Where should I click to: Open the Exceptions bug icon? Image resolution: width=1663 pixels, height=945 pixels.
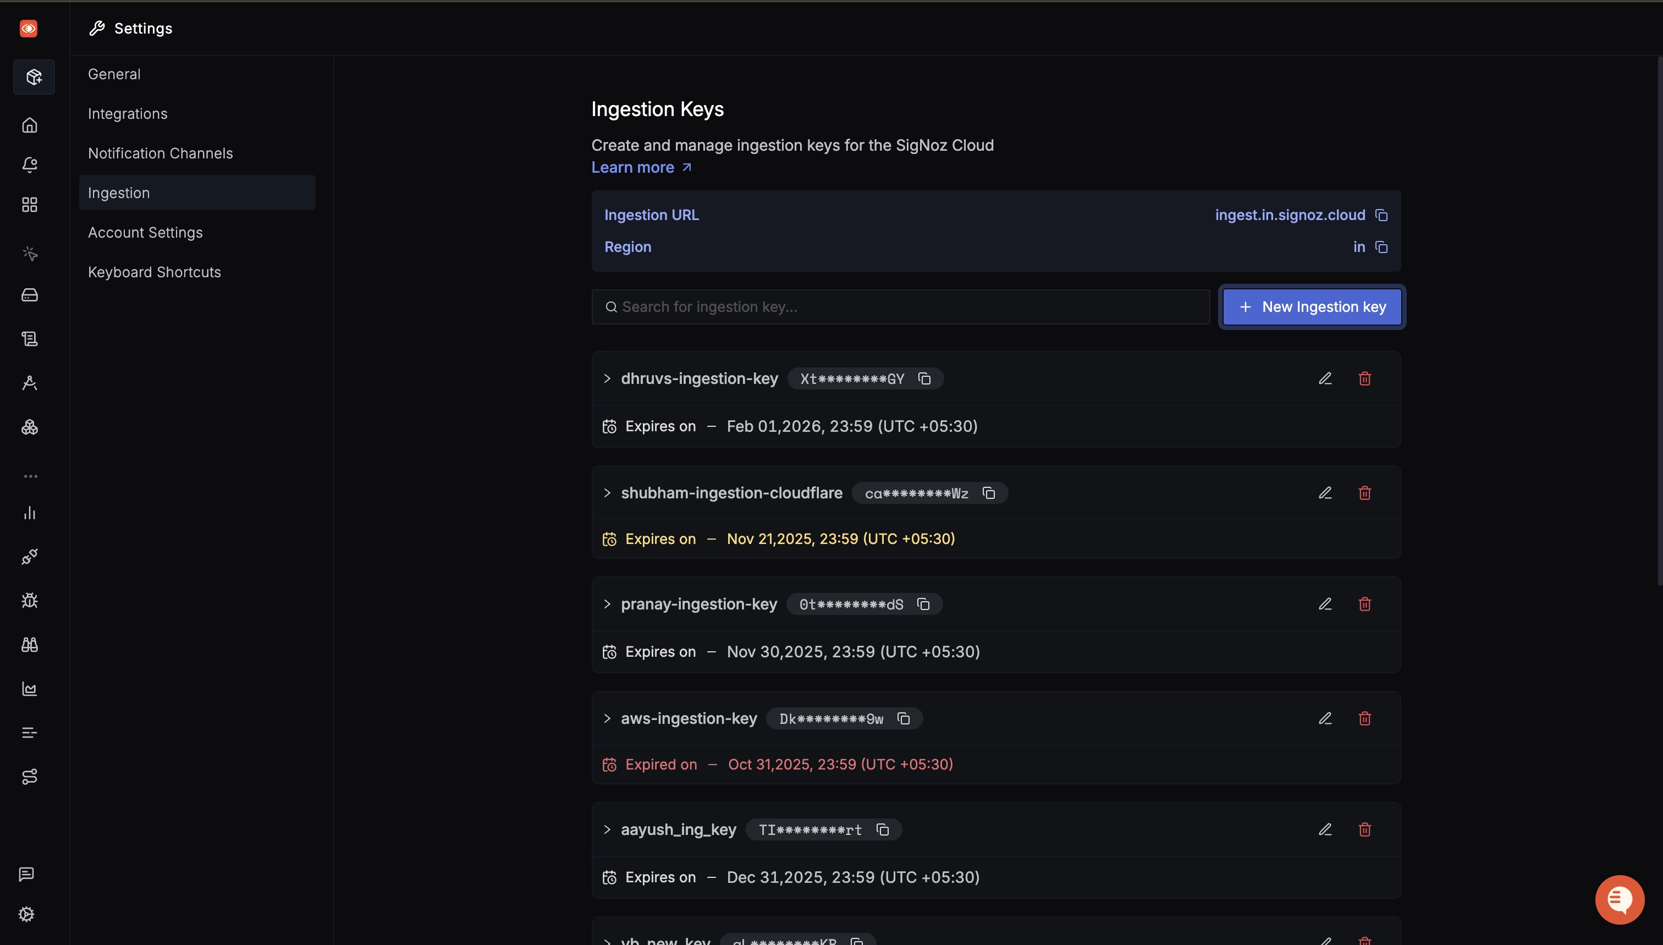(30, 600)
